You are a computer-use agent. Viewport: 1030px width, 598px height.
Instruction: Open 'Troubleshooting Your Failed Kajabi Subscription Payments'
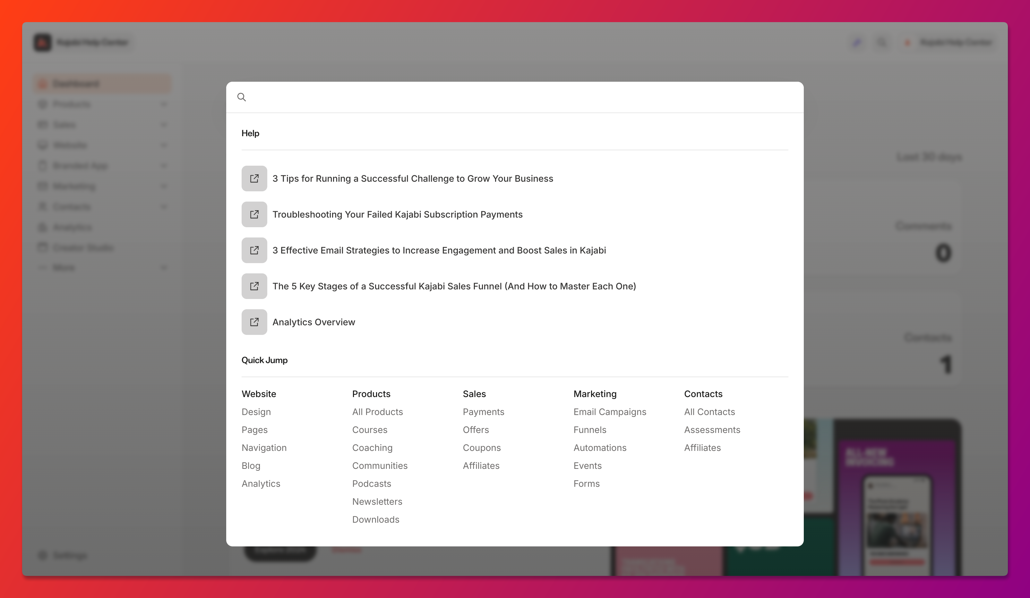coord(398,214)
